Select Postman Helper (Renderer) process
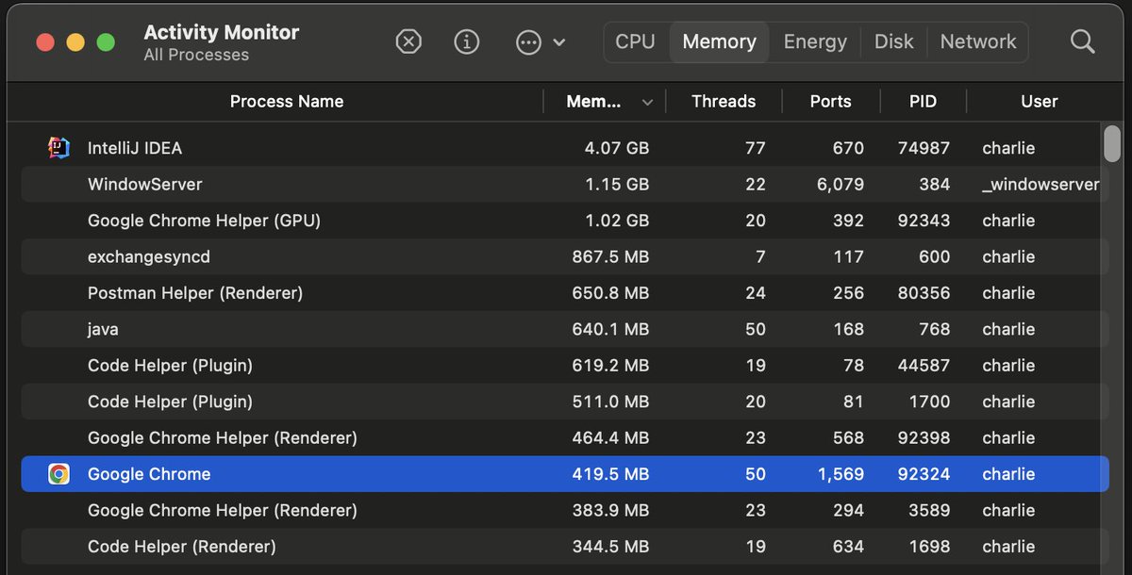This screenshot has width=1132, height=575. [564, 293]
